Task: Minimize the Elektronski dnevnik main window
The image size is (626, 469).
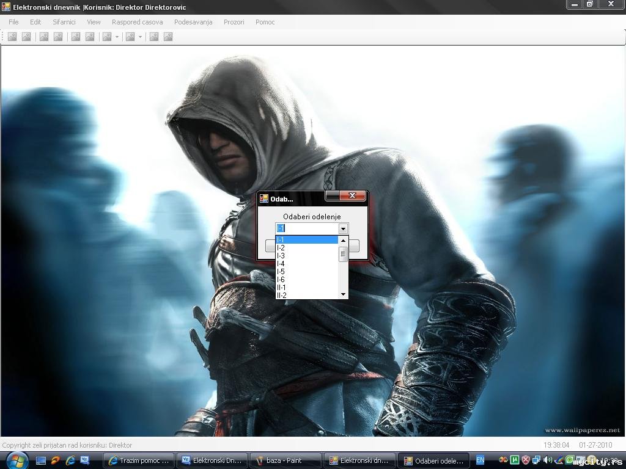Action: [575, 4]
